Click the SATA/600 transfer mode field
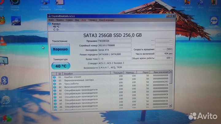This screenshot has width=221, height=124. click(x=114, y=54)
